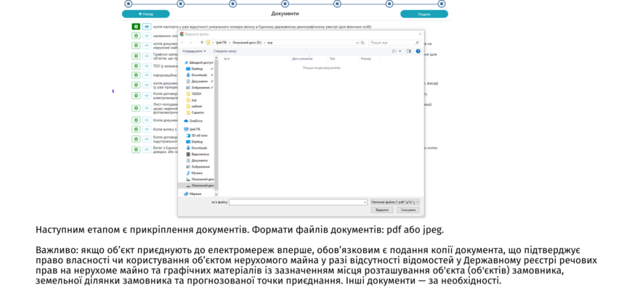Click 'Цей ПК' in the address breadcrumb

(x=221, y=42)
